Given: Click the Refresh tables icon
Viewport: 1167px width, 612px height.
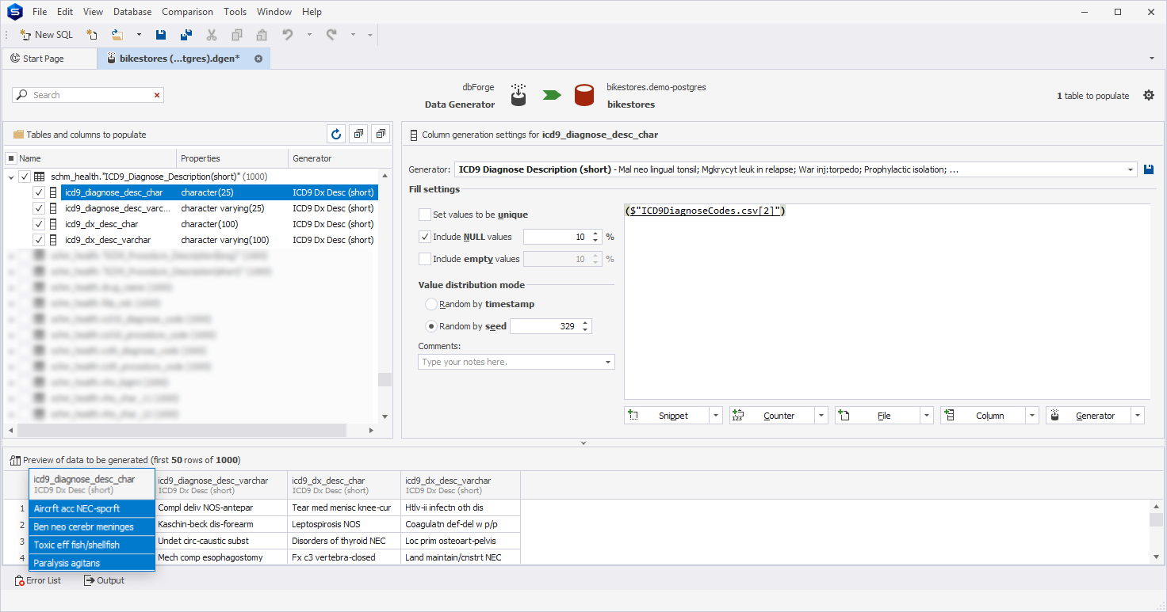Looking at the screenshot, I should [336, 135].
